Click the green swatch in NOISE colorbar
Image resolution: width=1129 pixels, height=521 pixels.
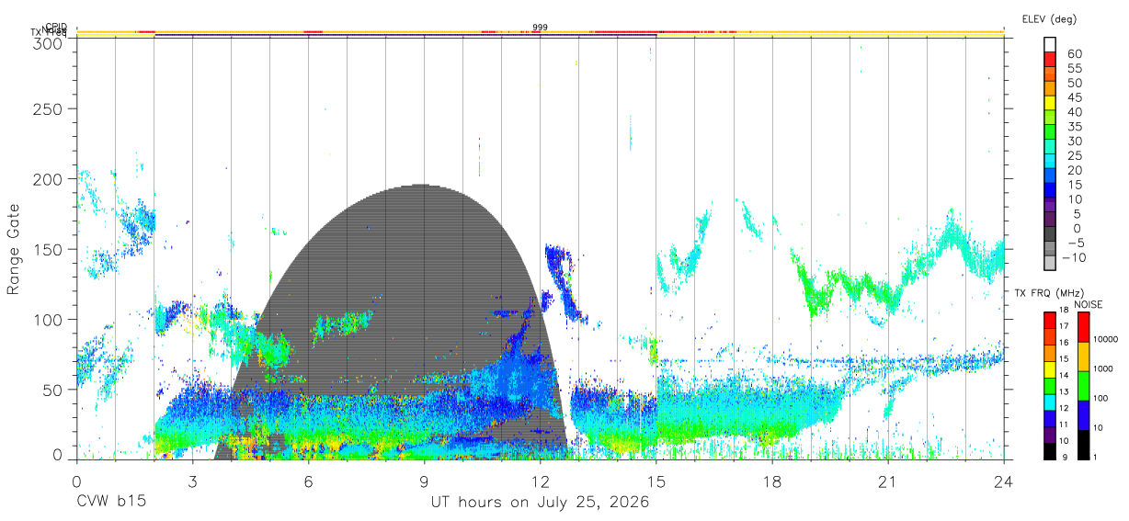[x=1083, y=385]
